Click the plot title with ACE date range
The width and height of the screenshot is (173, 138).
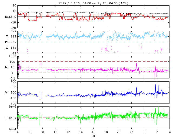point(94,3)
